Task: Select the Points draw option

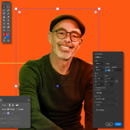Action: [11, 109]
